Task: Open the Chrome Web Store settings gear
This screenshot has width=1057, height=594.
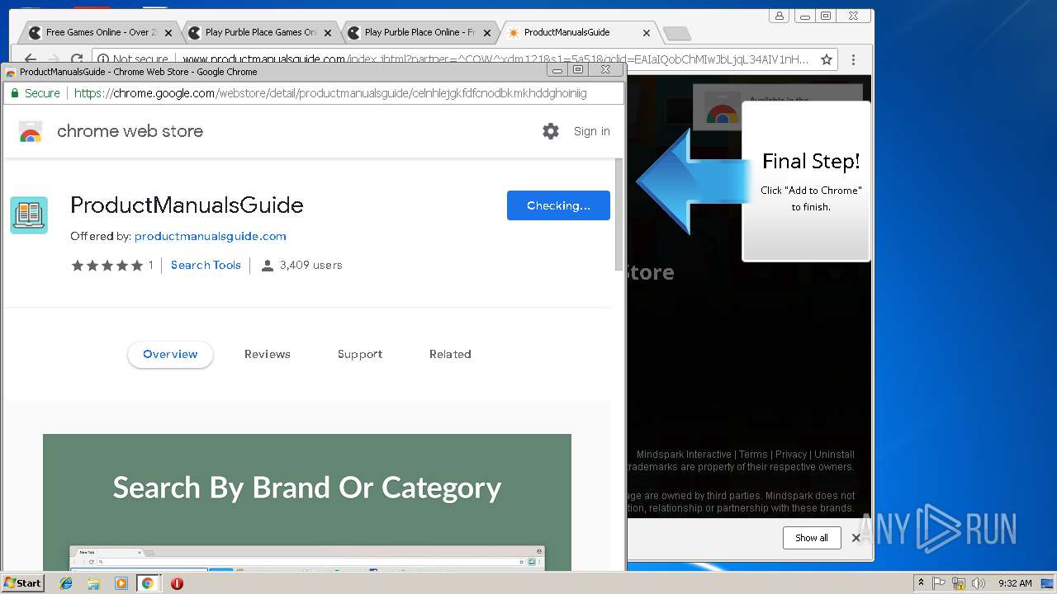Action: pyautogui.click(x=551, y=131)
